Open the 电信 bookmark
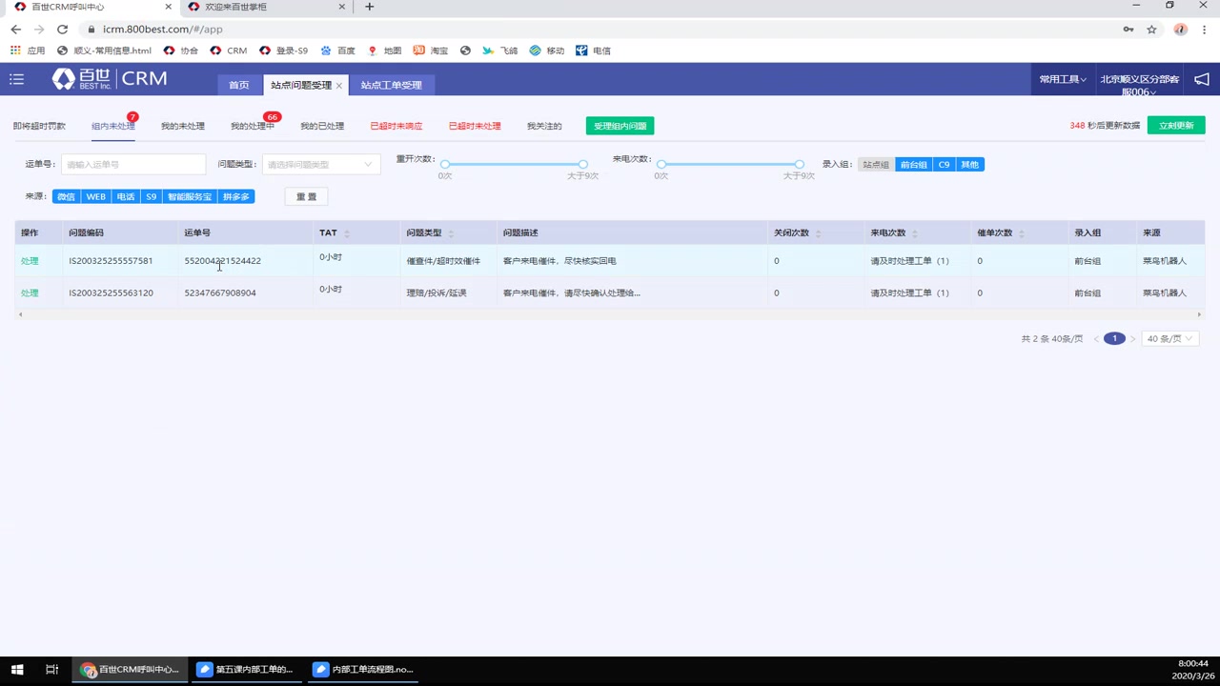Image resolution: width=1220 pixels, height=686 pixels. click(593, 50)
